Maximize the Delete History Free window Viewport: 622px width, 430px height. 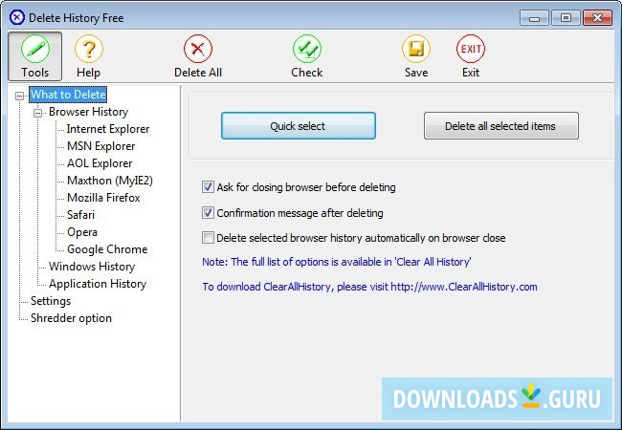pos(566,18)
